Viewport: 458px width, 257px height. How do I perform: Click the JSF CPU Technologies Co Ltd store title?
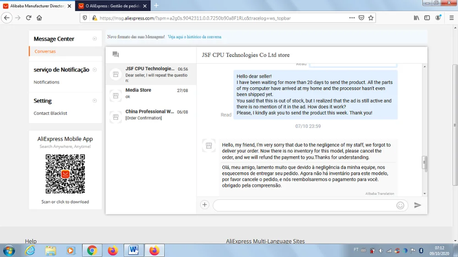(245, 55)
